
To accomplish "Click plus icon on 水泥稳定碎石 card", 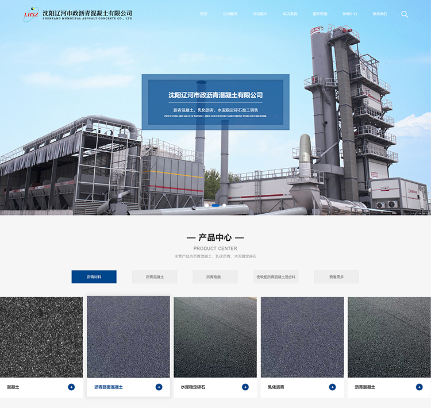I will [245, 387].
